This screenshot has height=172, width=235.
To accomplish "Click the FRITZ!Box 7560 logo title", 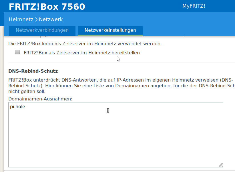I will (47, 7).
